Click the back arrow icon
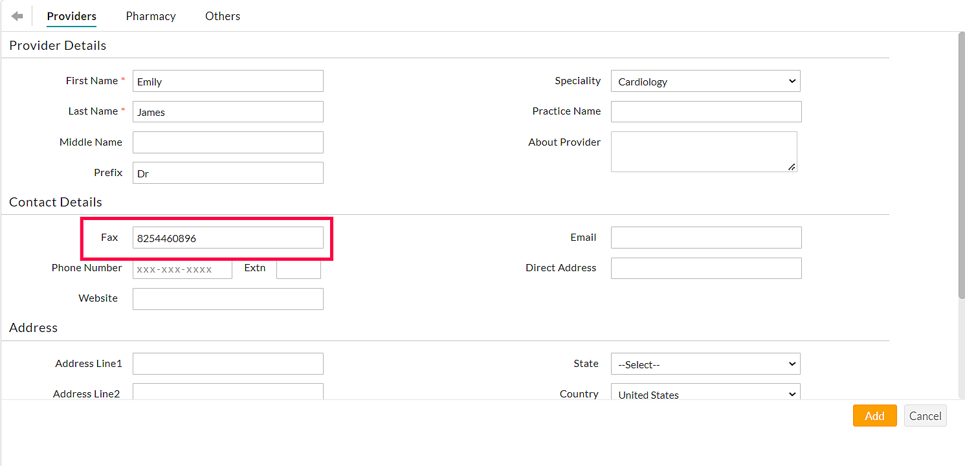The height and width of the screenshot is (466, 965). click(17, 16)
